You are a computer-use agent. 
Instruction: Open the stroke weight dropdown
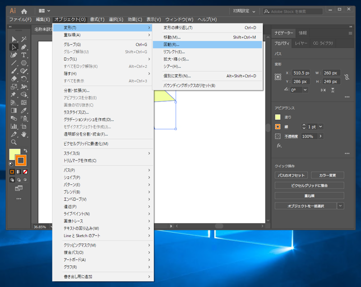[320, 127]
